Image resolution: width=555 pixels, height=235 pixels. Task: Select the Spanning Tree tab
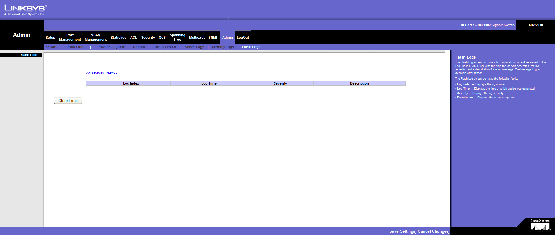click(177, 37)
